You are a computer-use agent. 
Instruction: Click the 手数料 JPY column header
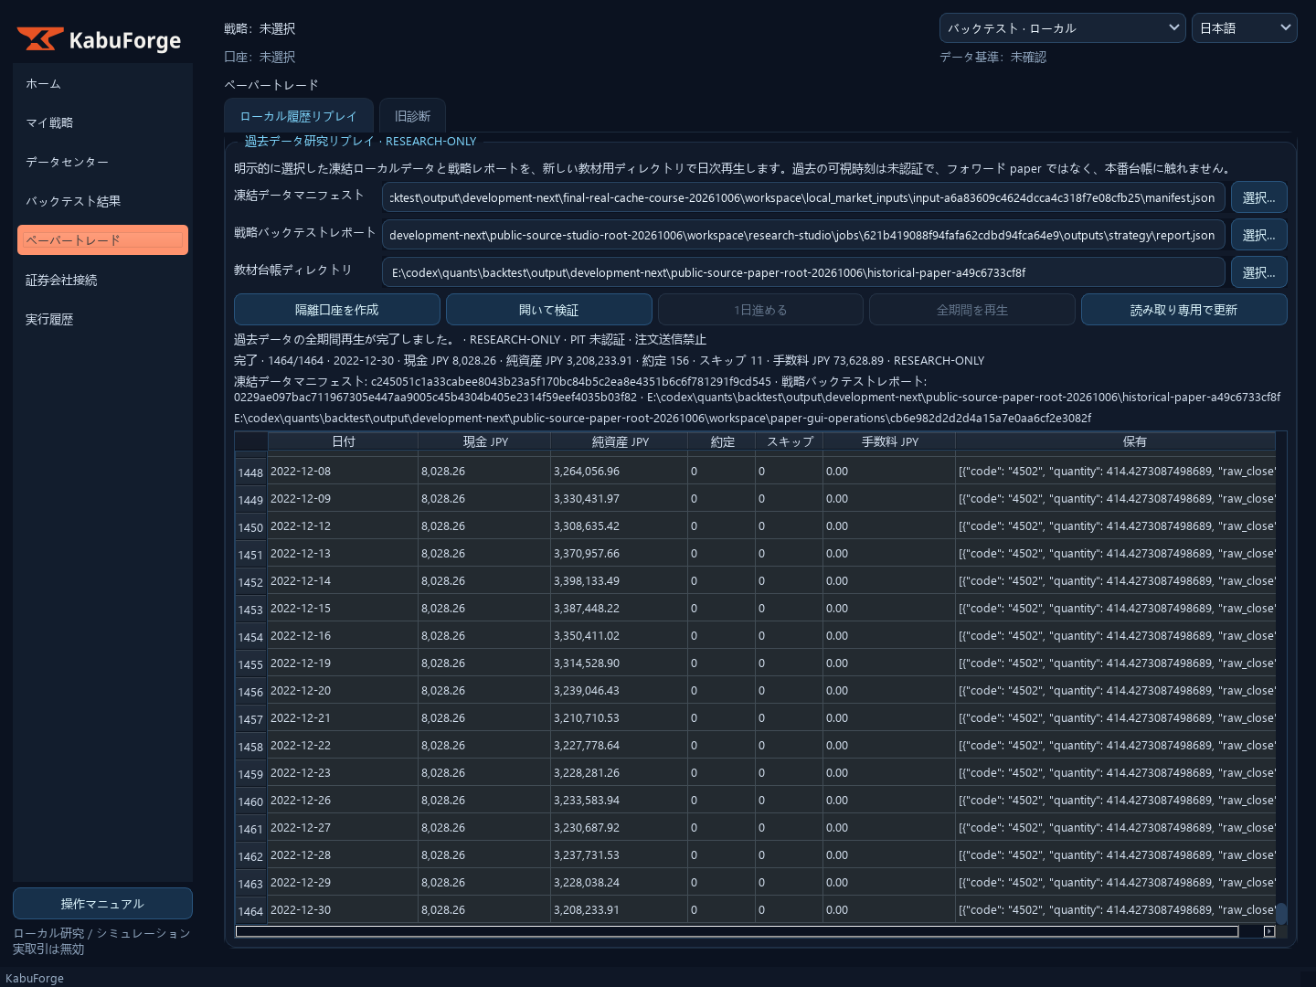coord(889,441)
